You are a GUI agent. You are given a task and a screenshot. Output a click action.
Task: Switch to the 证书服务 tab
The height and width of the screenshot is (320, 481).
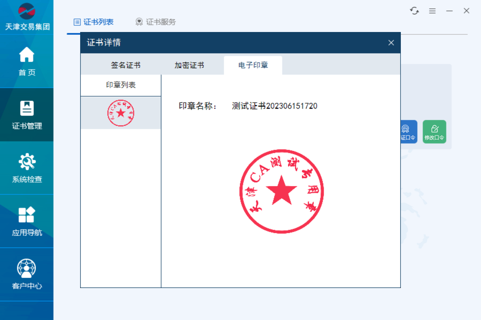coord(156,22)
